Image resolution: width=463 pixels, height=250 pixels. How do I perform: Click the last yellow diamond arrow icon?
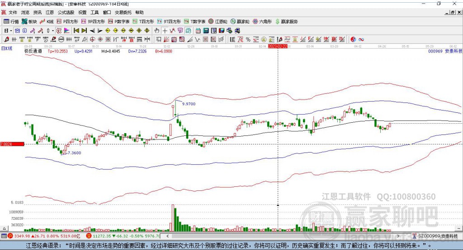point(147,31)
